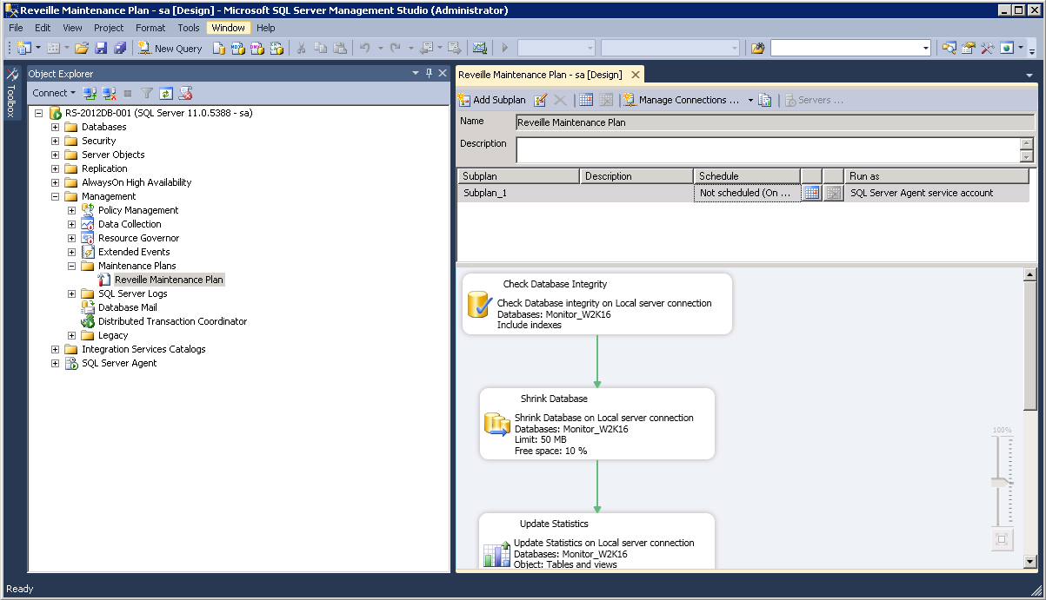The image size is (1046, 600).
Task: Expand the SQL Server Agent node
Action: 55,363
